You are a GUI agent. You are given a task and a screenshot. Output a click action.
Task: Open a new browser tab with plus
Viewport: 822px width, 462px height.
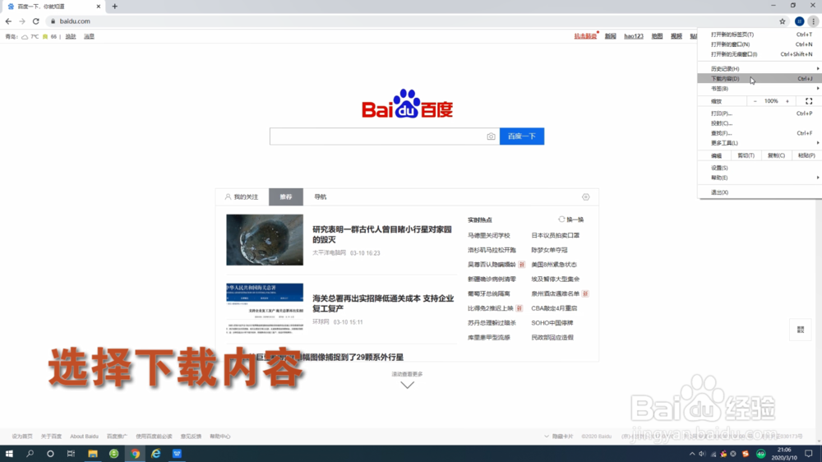coord(114,7)
